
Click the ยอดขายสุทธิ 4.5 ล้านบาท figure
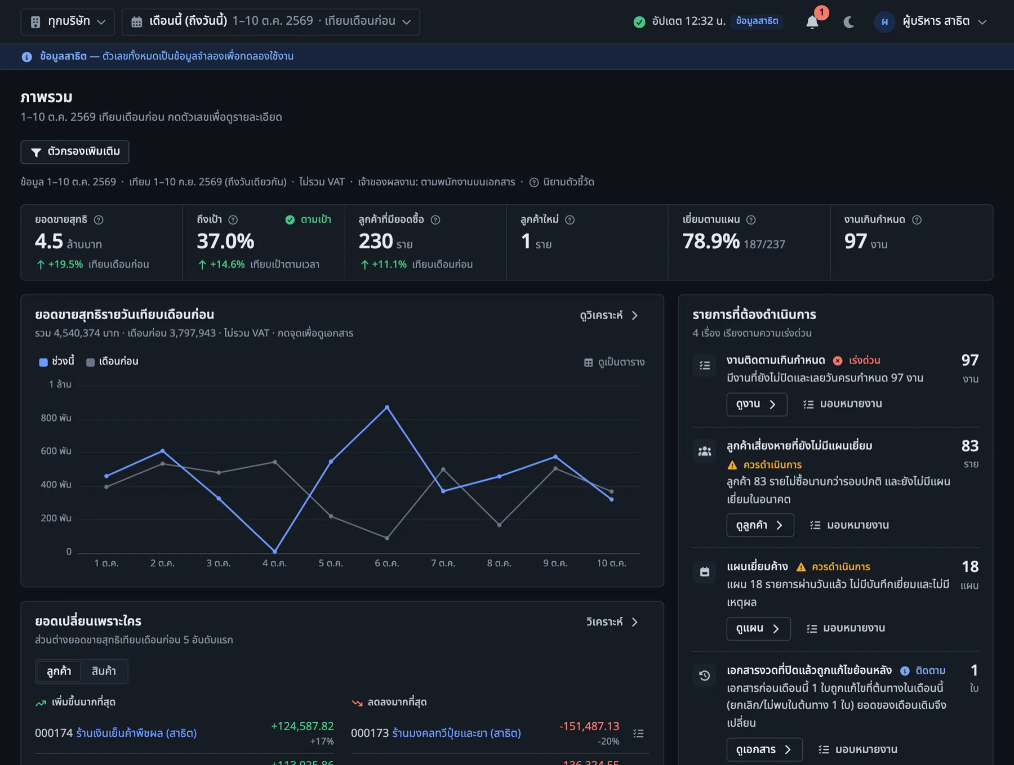pos(68,242)
